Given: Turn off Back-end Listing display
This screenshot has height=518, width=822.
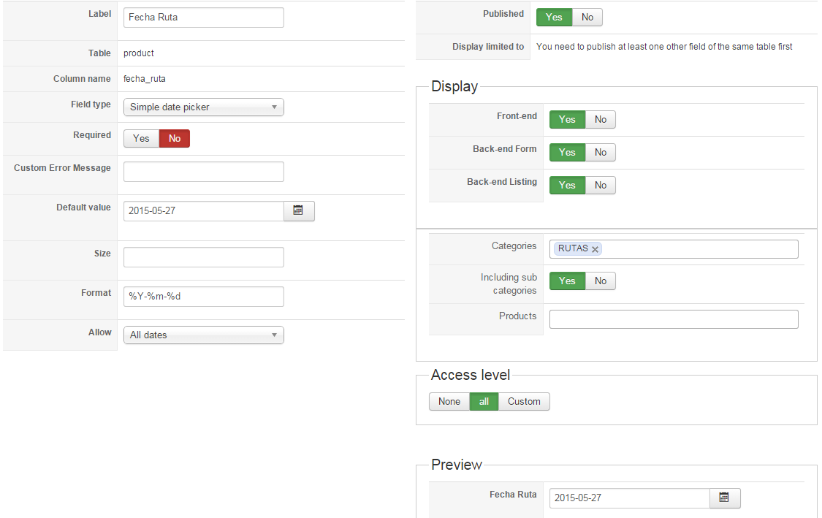Looking at the screenshot, I should click(601, 185).
